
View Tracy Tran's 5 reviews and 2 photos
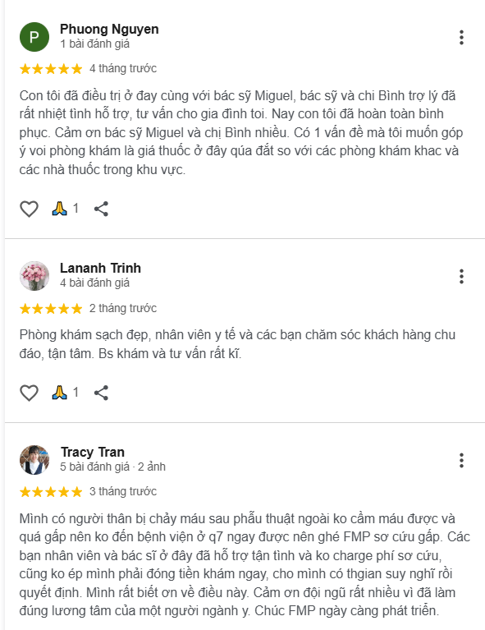[112, 467]
